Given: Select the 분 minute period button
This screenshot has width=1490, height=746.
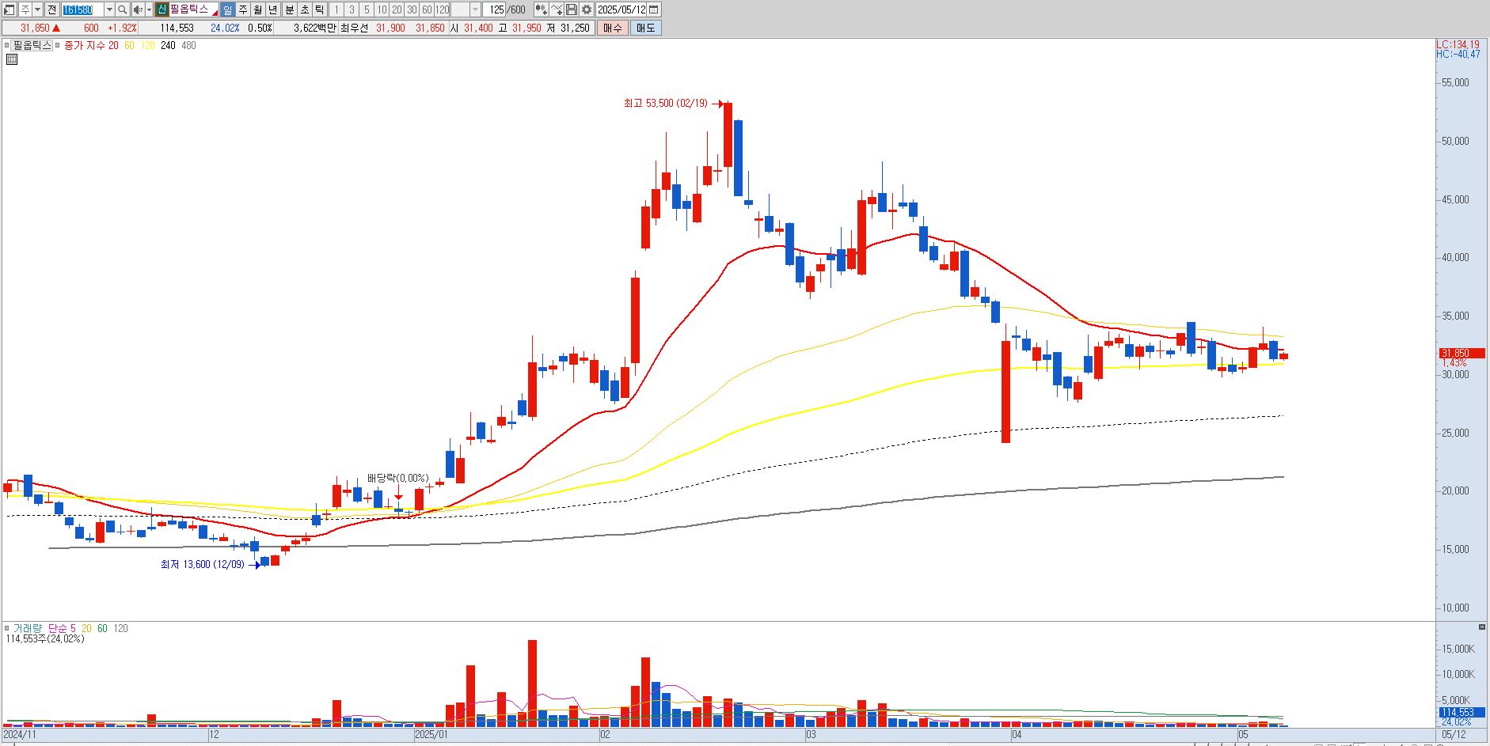Looking at the screenshot, I should [x=289, y=9].
